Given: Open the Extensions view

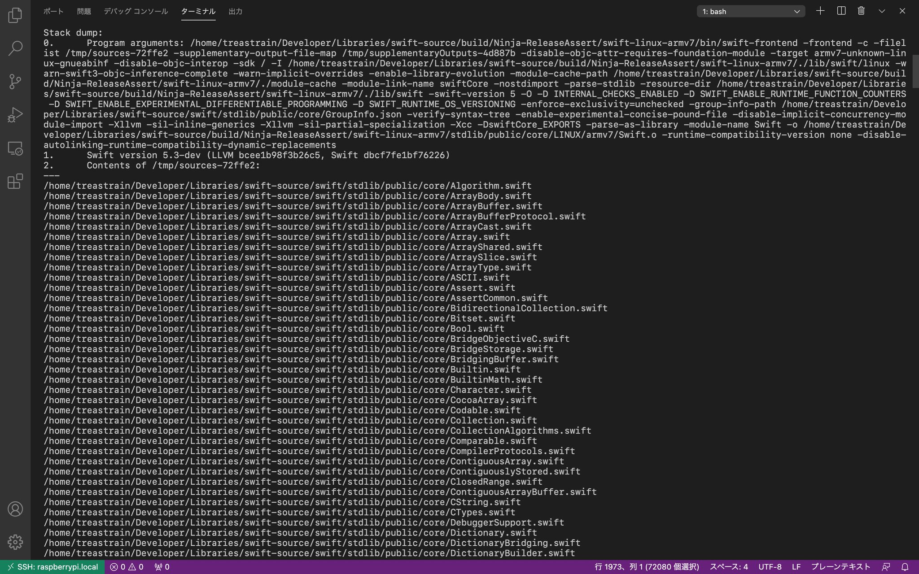Looking at the screenshot, I should coord(15,182).
